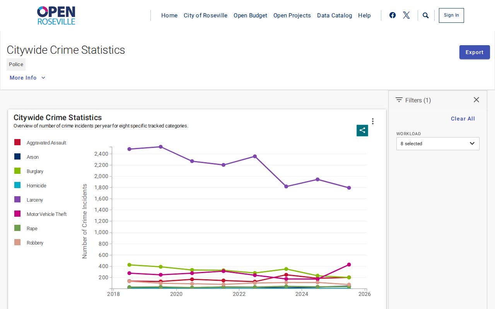Click the Export button
The width and height of the screenshot is (495, 309).
(x=475, y=52)
